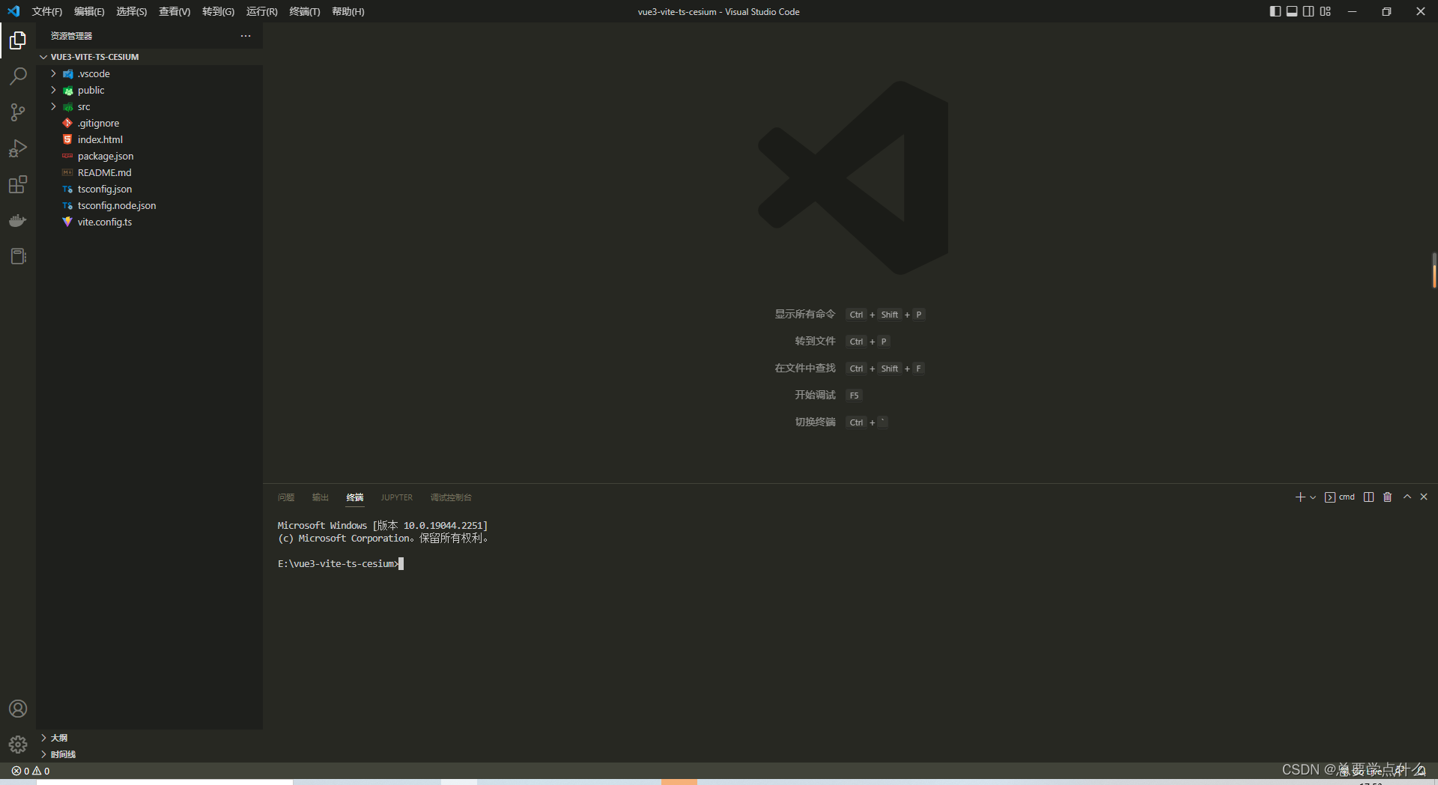The height and width of the screenshot is (785, 1438).
Task: Open the Extensions view
Action: pyautogui.click(x=18, y=184)
